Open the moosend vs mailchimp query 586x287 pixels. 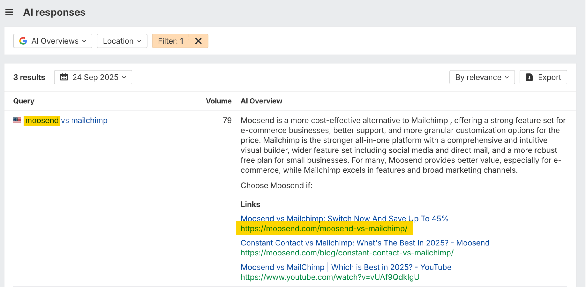[x=66, y=121]
